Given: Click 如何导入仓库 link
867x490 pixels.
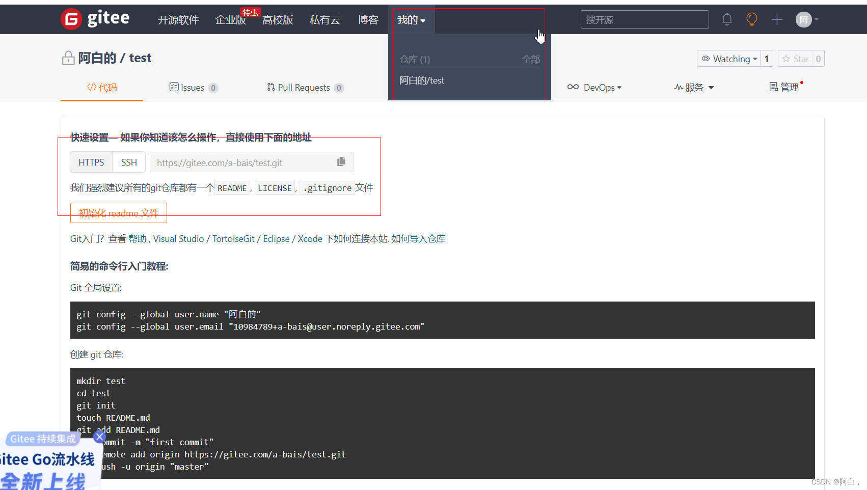Looking at the screenshot, I should tap(418, 239).
